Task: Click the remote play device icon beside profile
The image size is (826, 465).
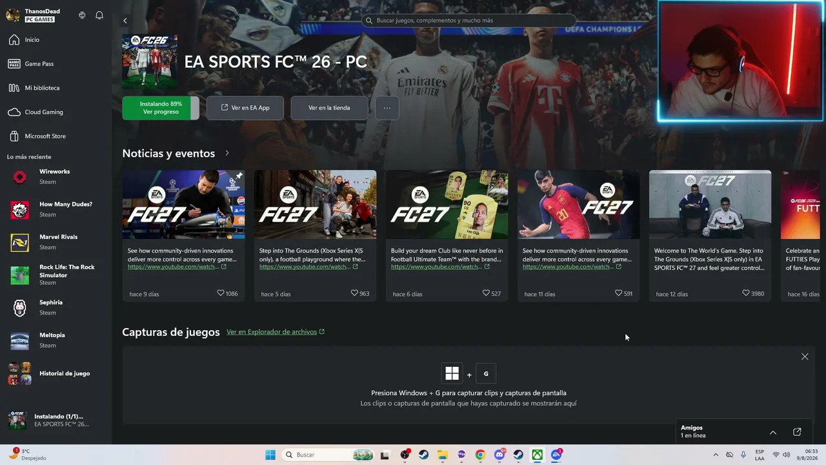Action: click(x=82, y=15)
